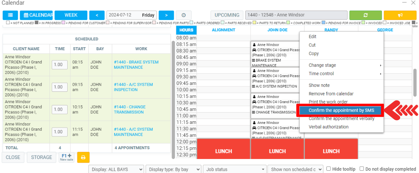Click the gray In Progress legend swatch
This screenshot has height=173, width=419.
(37, 23)
